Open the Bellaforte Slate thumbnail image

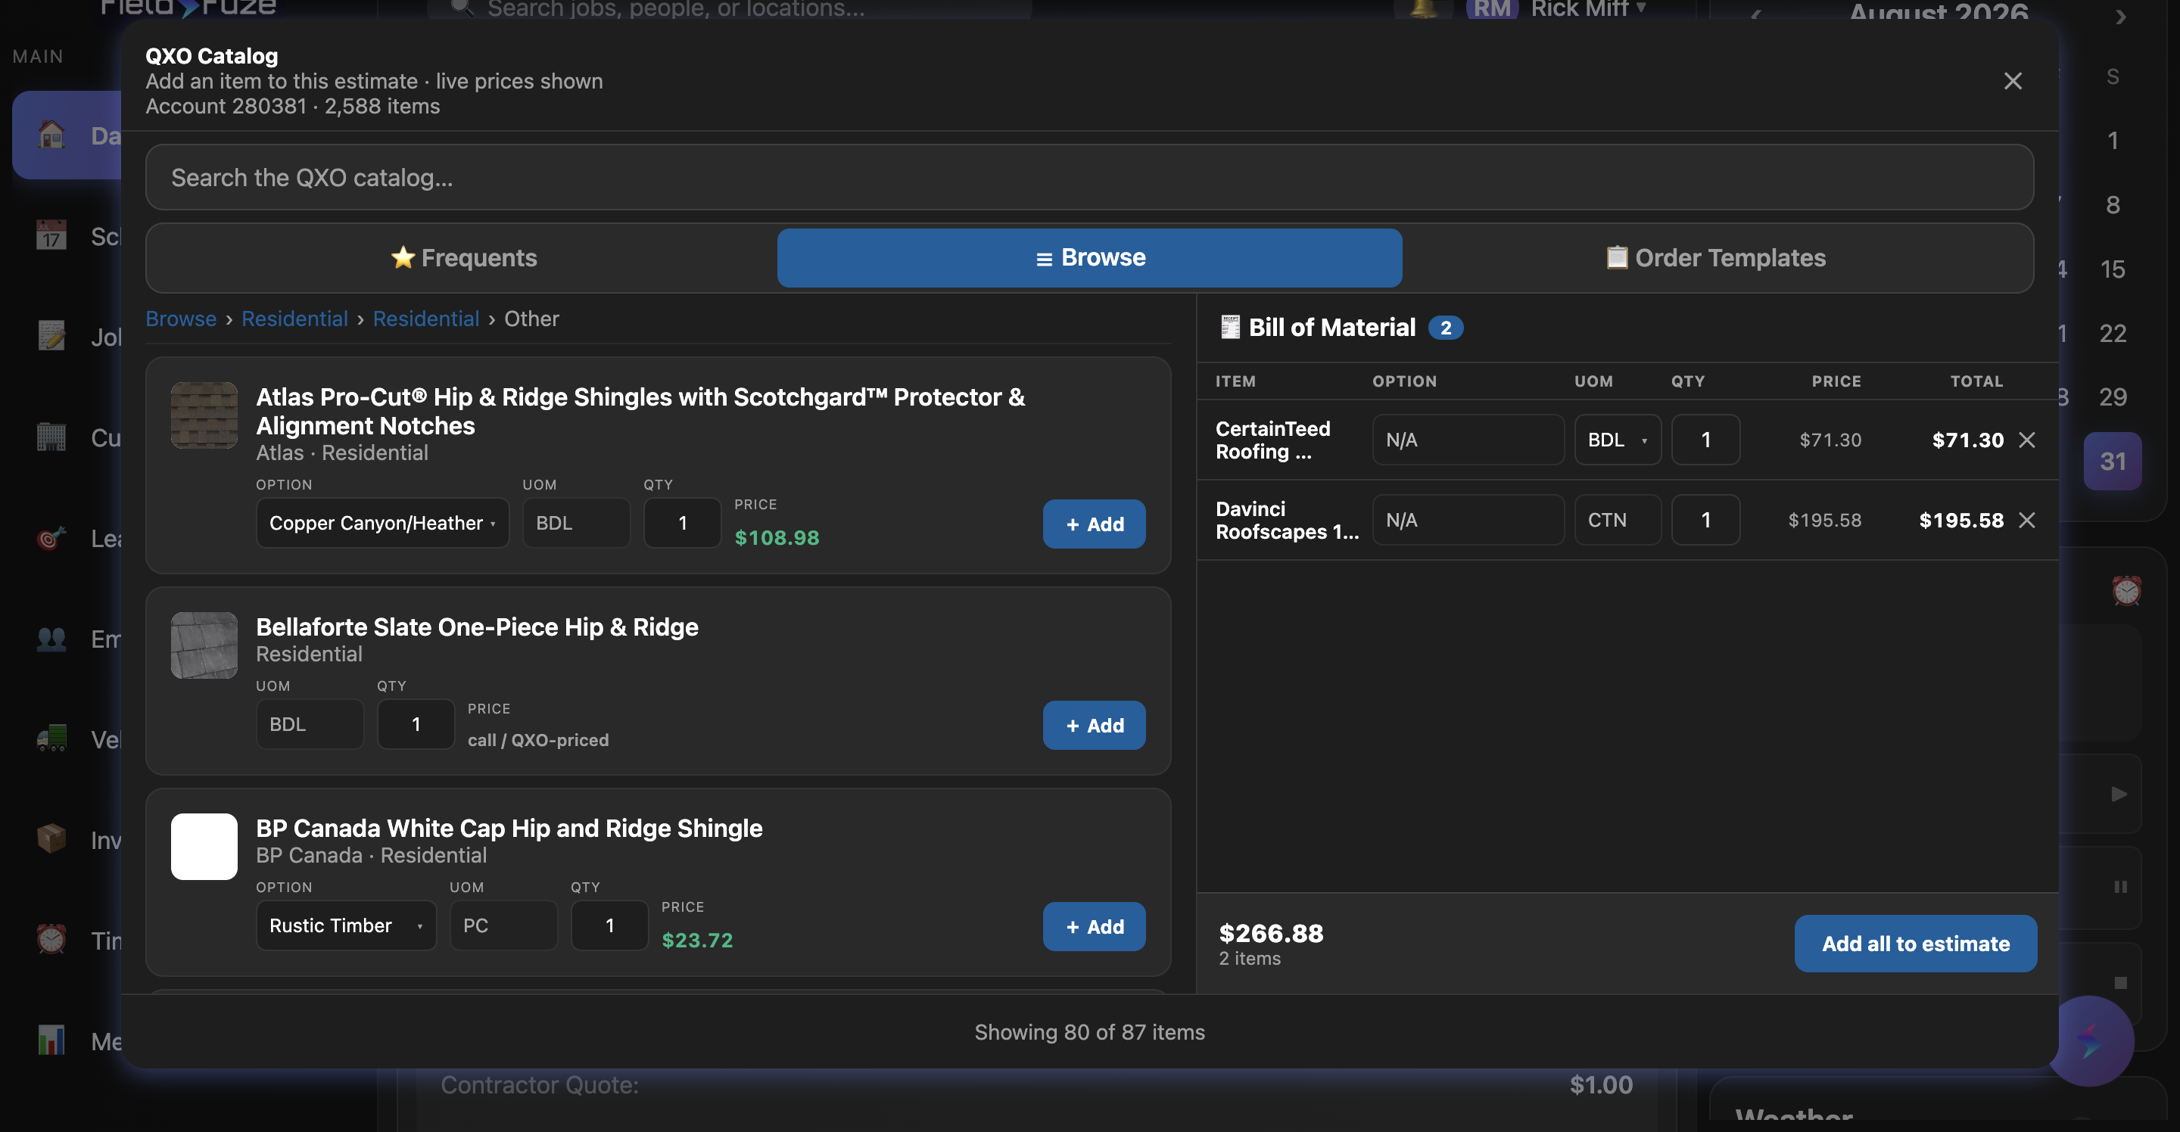coord(204,645)
